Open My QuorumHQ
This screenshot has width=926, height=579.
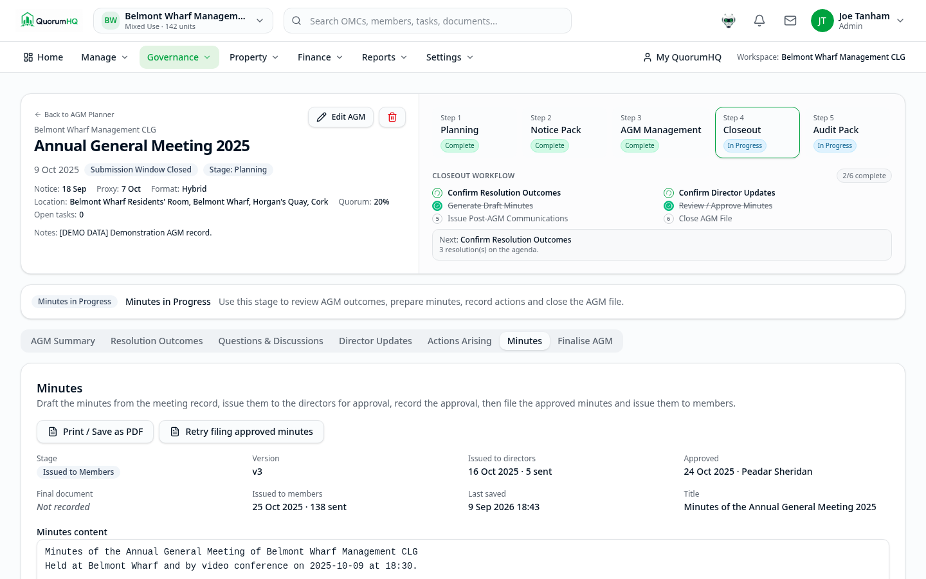(x=682, y=57)
